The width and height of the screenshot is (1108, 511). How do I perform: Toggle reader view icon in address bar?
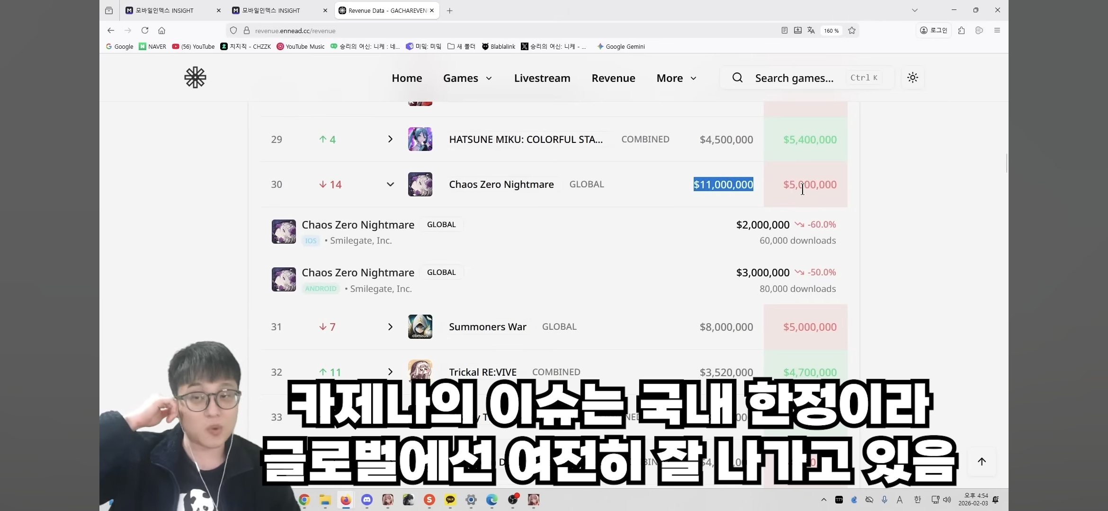coord(784,31)
